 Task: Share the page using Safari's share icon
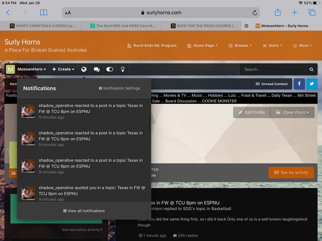[278, 13]
